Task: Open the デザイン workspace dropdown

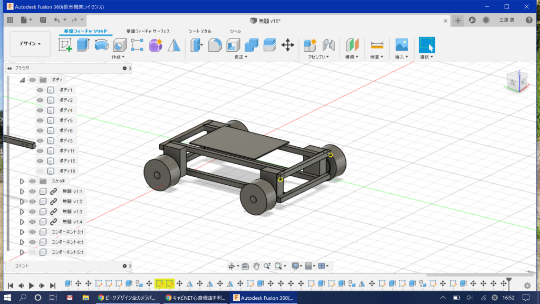Action: click(x=30, y=44)
